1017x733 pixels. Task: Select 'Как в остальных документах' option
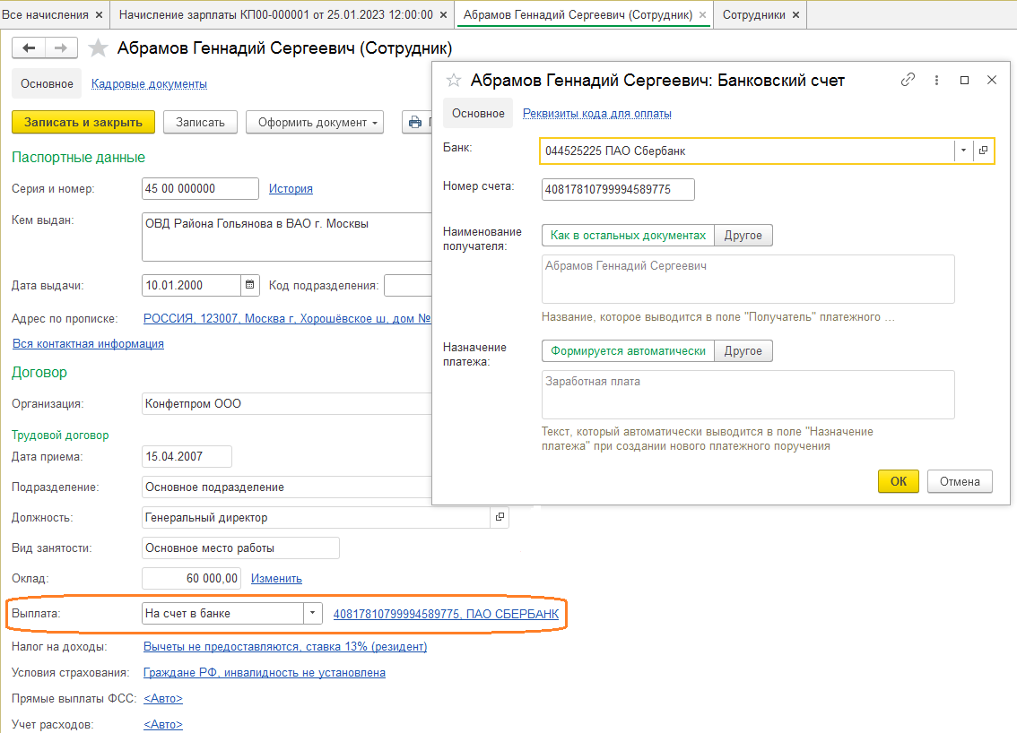click(x=628, y=236)
